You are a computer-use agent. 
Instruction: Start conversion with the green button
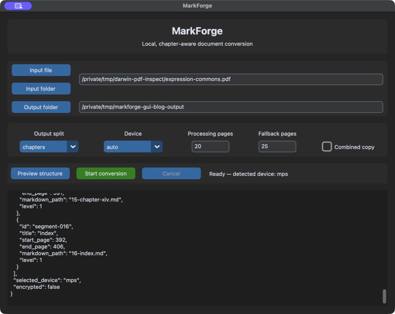click(x=106, y=173)
